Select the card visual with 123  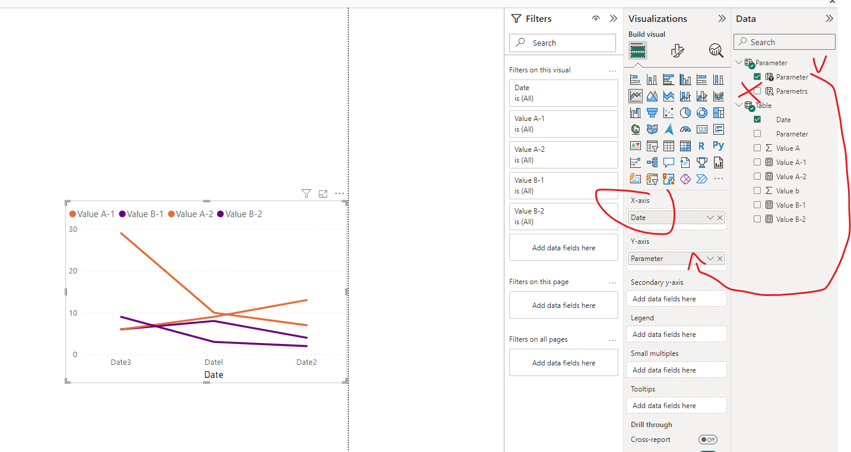(x=702, y=129)
